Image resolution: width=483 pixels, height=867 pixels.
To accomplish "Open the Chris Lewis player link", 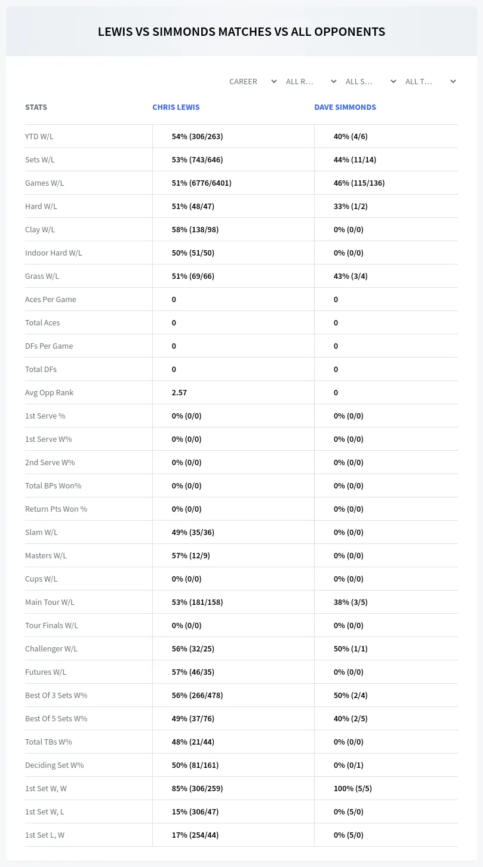I will [176, 107].
